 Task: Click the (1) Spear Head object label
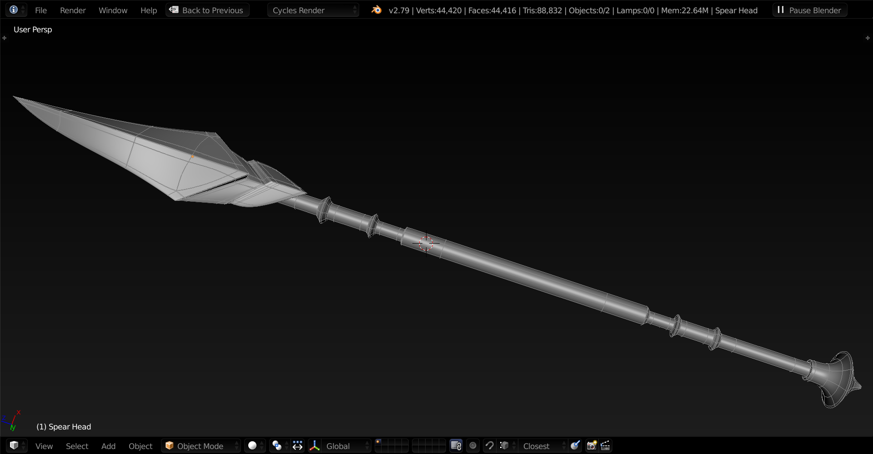pyautogui.click(x=64, y=427)
